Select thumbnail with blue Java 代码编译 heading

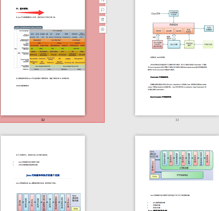43,173
